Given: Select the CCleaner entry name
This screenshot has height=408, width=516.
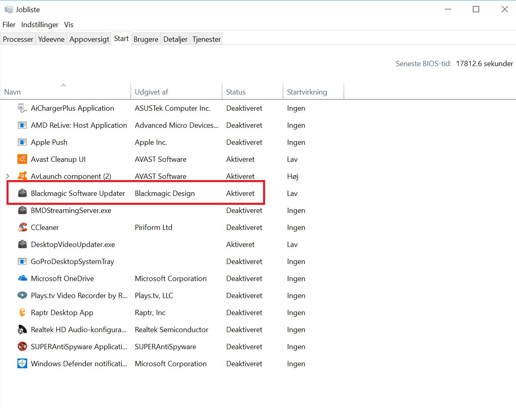Looking at the screenshot, I should [x=45, y=228].
